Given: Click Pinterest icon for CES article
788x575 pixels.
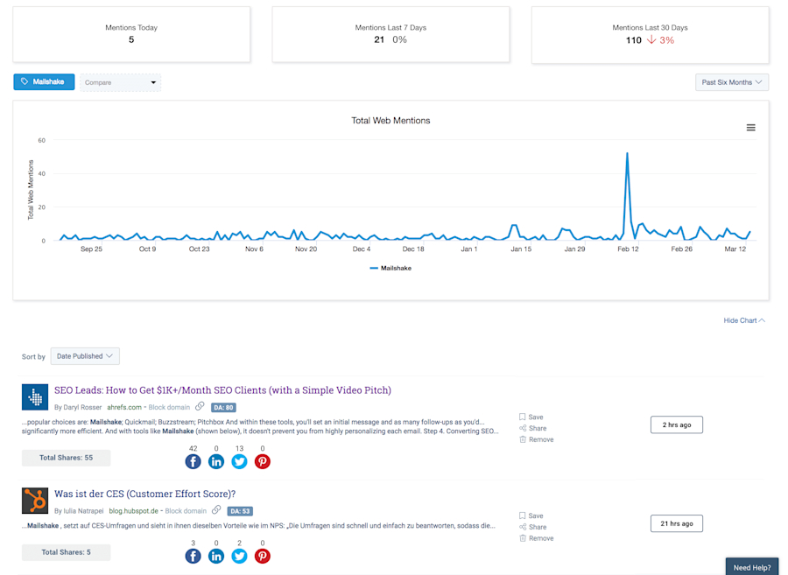Looking at the screenshot, I should point(263,556).
